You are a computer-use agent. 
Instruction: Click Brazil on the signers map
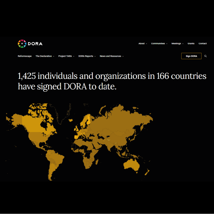pyautogui.click(x=57, y=158)
